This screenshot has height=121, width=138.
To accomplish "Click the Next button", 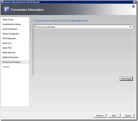I will 114,116.
